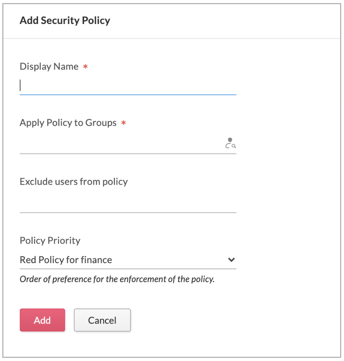Screen dimensions: 344x361
Task: Click the Add Security Policy heading
Action: [x=65, y=21]
